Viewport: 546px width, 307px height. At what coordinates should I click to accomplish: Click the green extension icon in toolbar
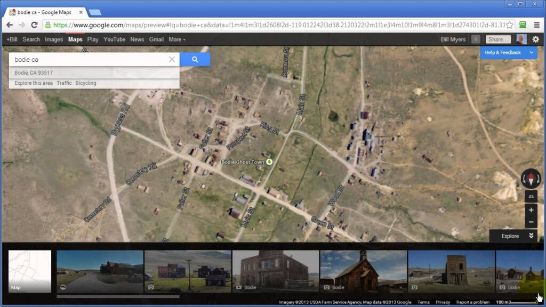(x=523, y=25)
